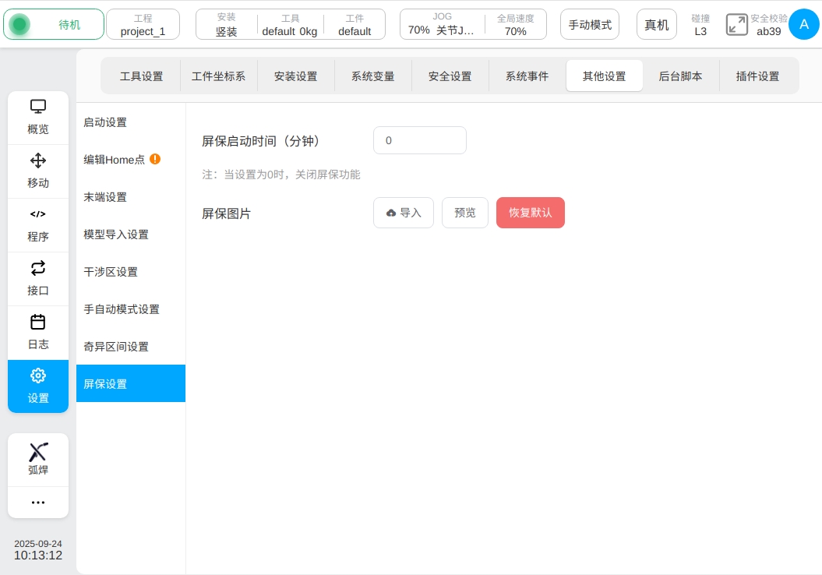Open the 日志 log calendar icon
This screenshot has width=822, height=575.
tap(37, 322)
